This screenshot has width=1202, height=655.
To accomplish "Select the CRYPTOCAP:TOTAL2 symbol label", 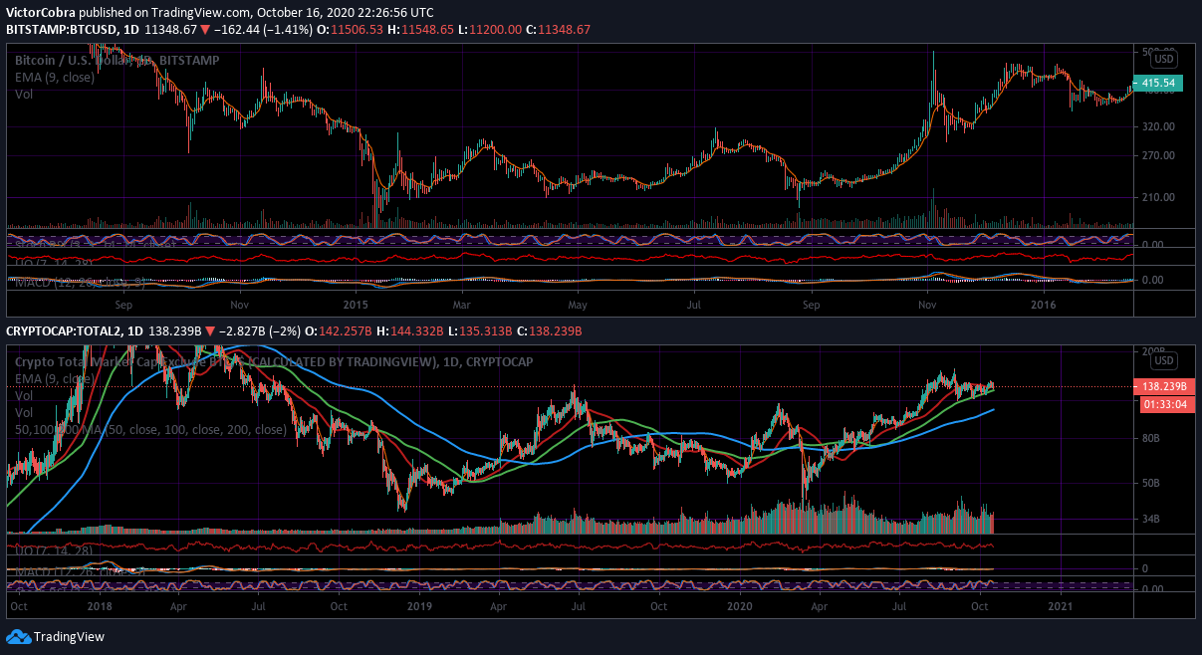I will coord(65,330).
